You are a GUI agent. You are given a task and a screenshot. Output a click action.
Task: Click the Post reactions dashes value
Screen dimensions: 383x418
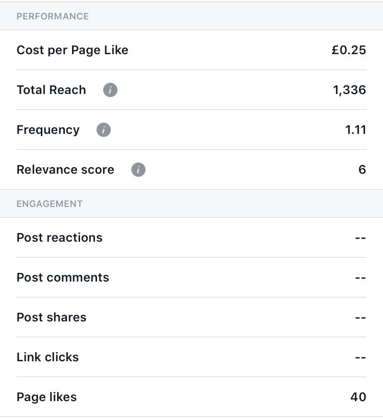click(361, 238)
